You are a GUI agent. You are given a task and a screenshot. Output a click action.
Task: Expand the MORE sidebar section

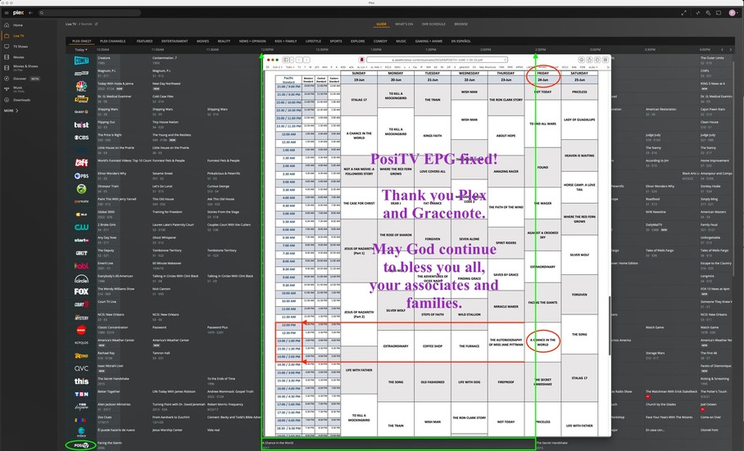pos(11,110)
